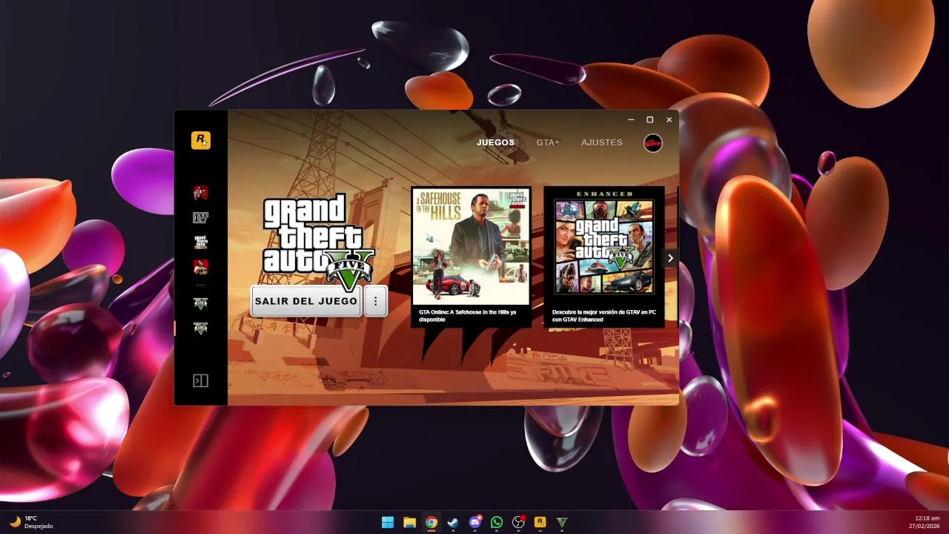Select the GTA V icon just below the three dots
949x534 pixels.
click(x=200, y=303)
